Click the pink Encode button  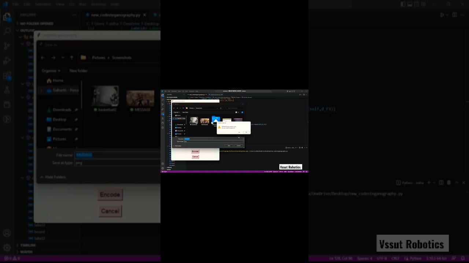(195, 152)
